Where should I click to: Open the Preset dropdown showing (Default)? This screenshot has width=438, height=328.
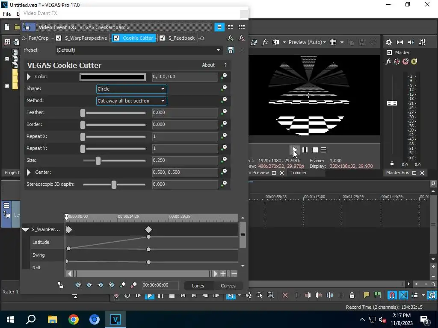139,50
